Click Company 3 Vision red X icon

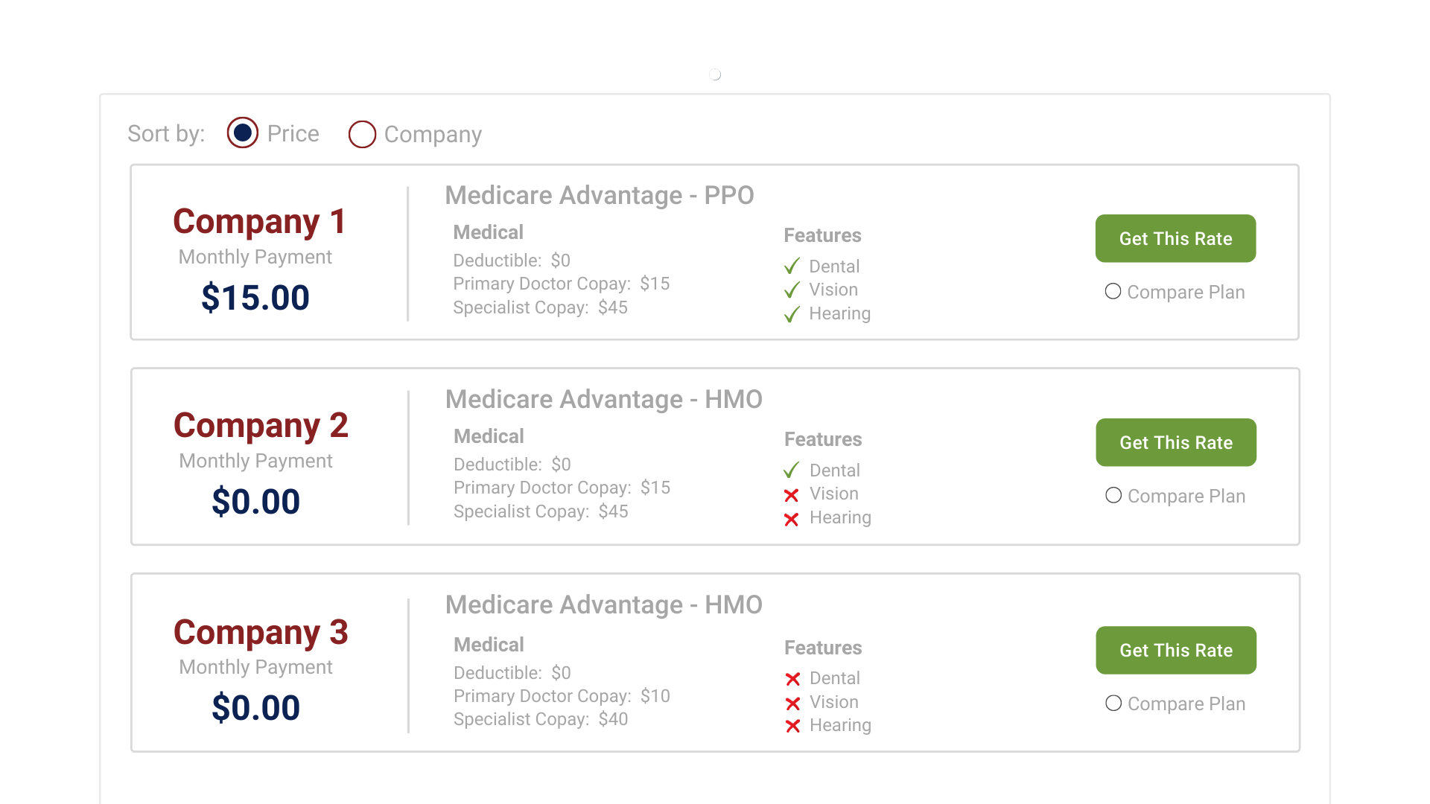tap(792, 703)
